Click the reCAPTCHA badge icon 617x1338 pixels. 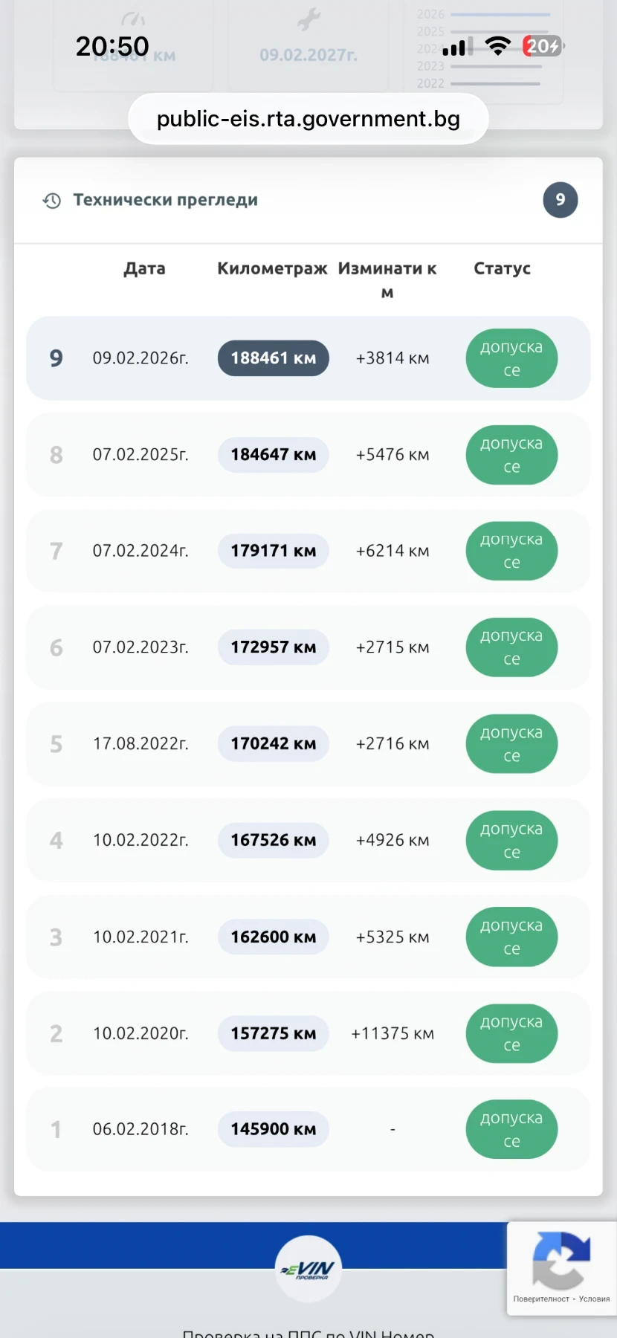tap(561, 1260)
